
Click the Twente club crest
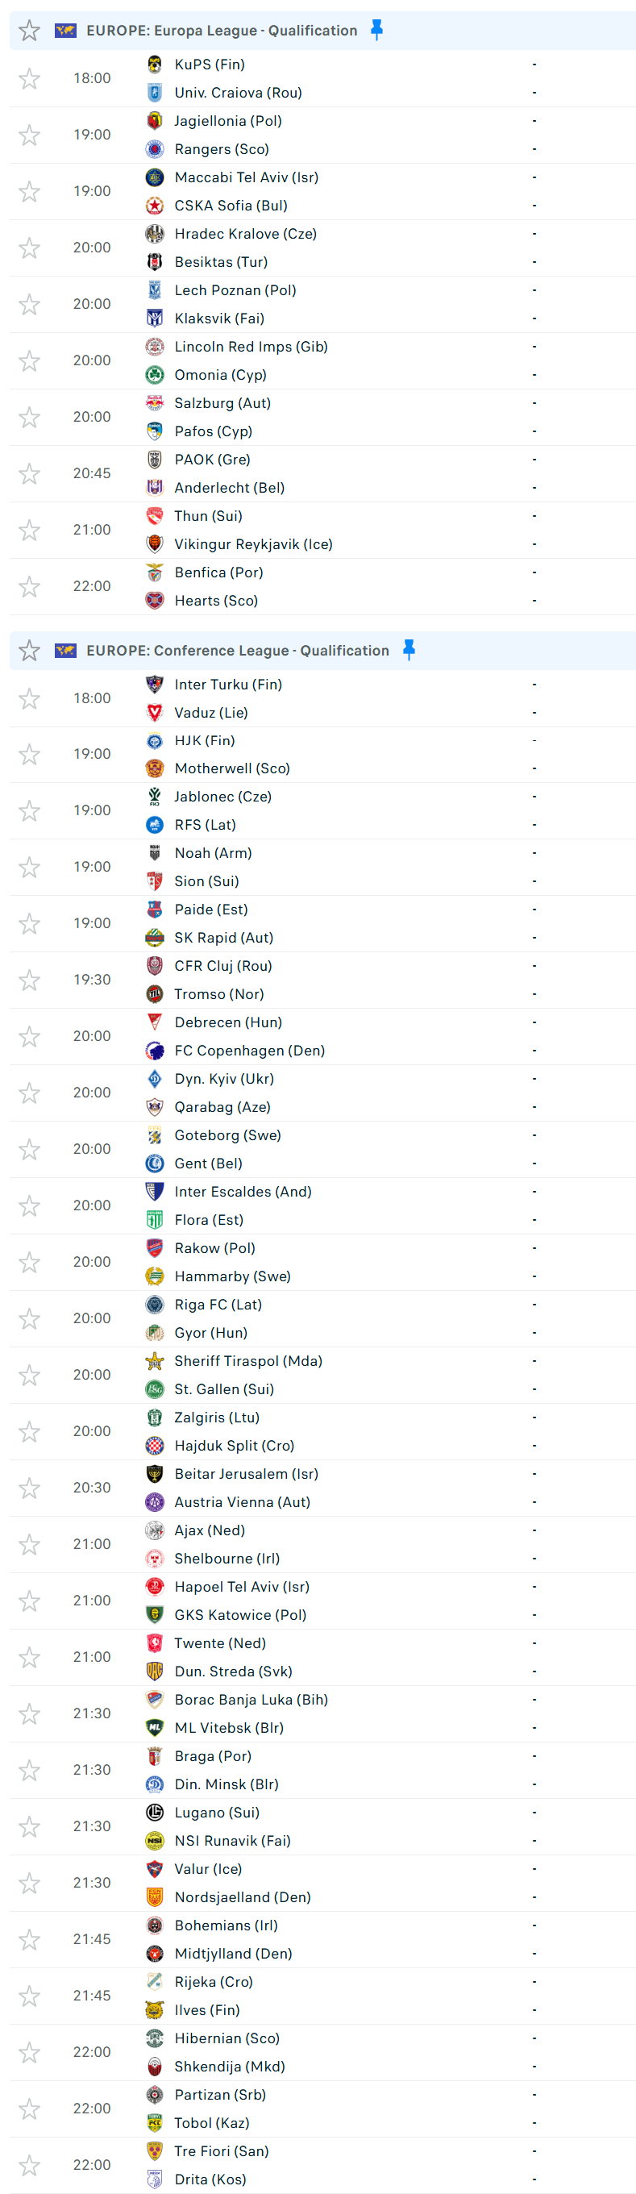154,1642
